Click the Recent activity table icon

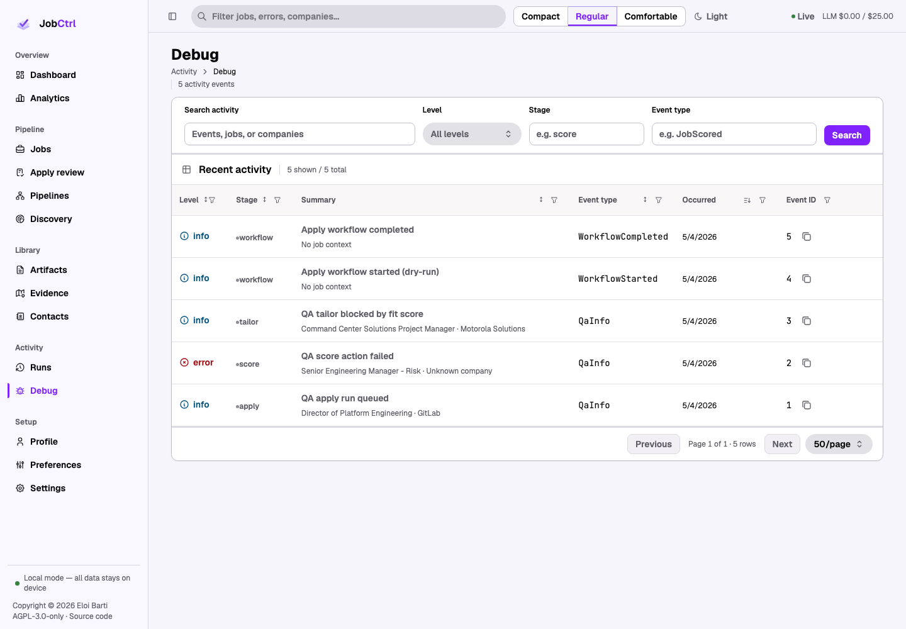point(187,169)
